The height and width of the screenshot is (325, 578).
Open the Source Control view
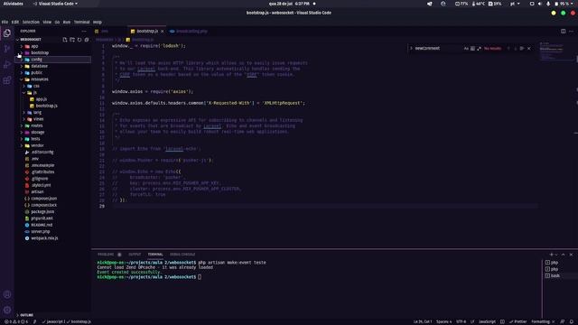tap(7, 49)
